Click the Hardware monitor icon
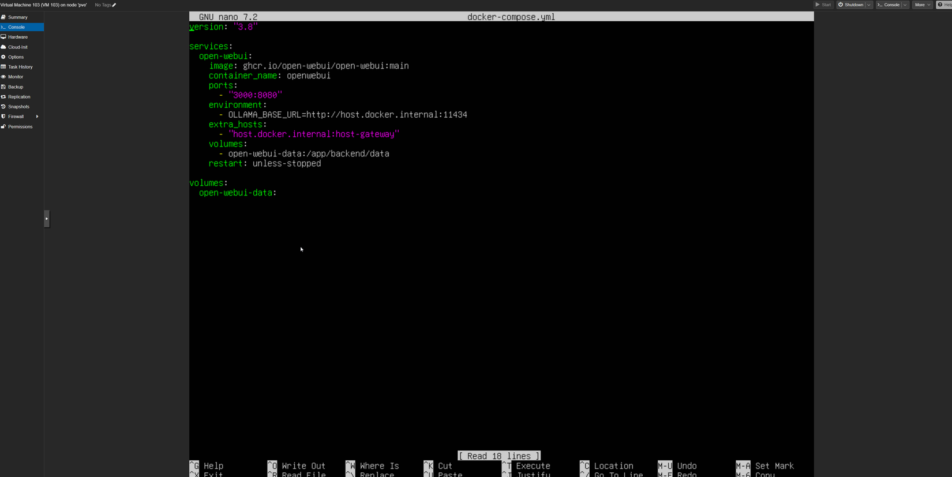 click(3, 37)
